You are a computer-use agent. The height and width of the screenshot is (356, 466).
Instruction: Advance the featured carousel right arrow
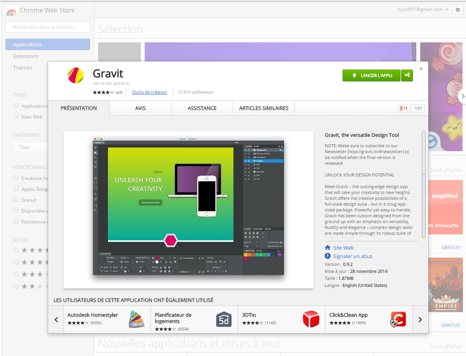[x=462, y=96]
